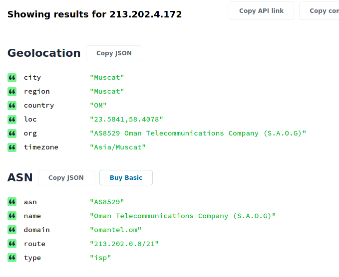Copy the ASN section JSON

(x=66, y=178)
